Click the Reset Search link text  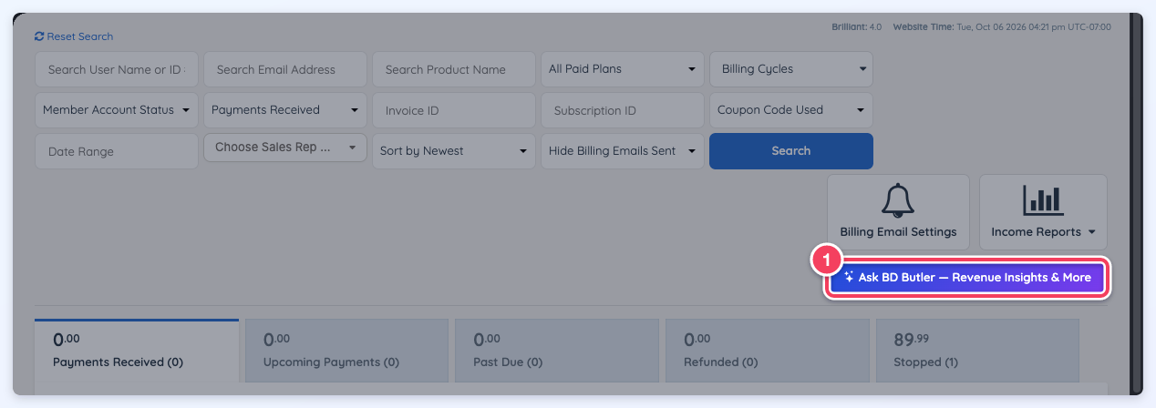(80, 36)
